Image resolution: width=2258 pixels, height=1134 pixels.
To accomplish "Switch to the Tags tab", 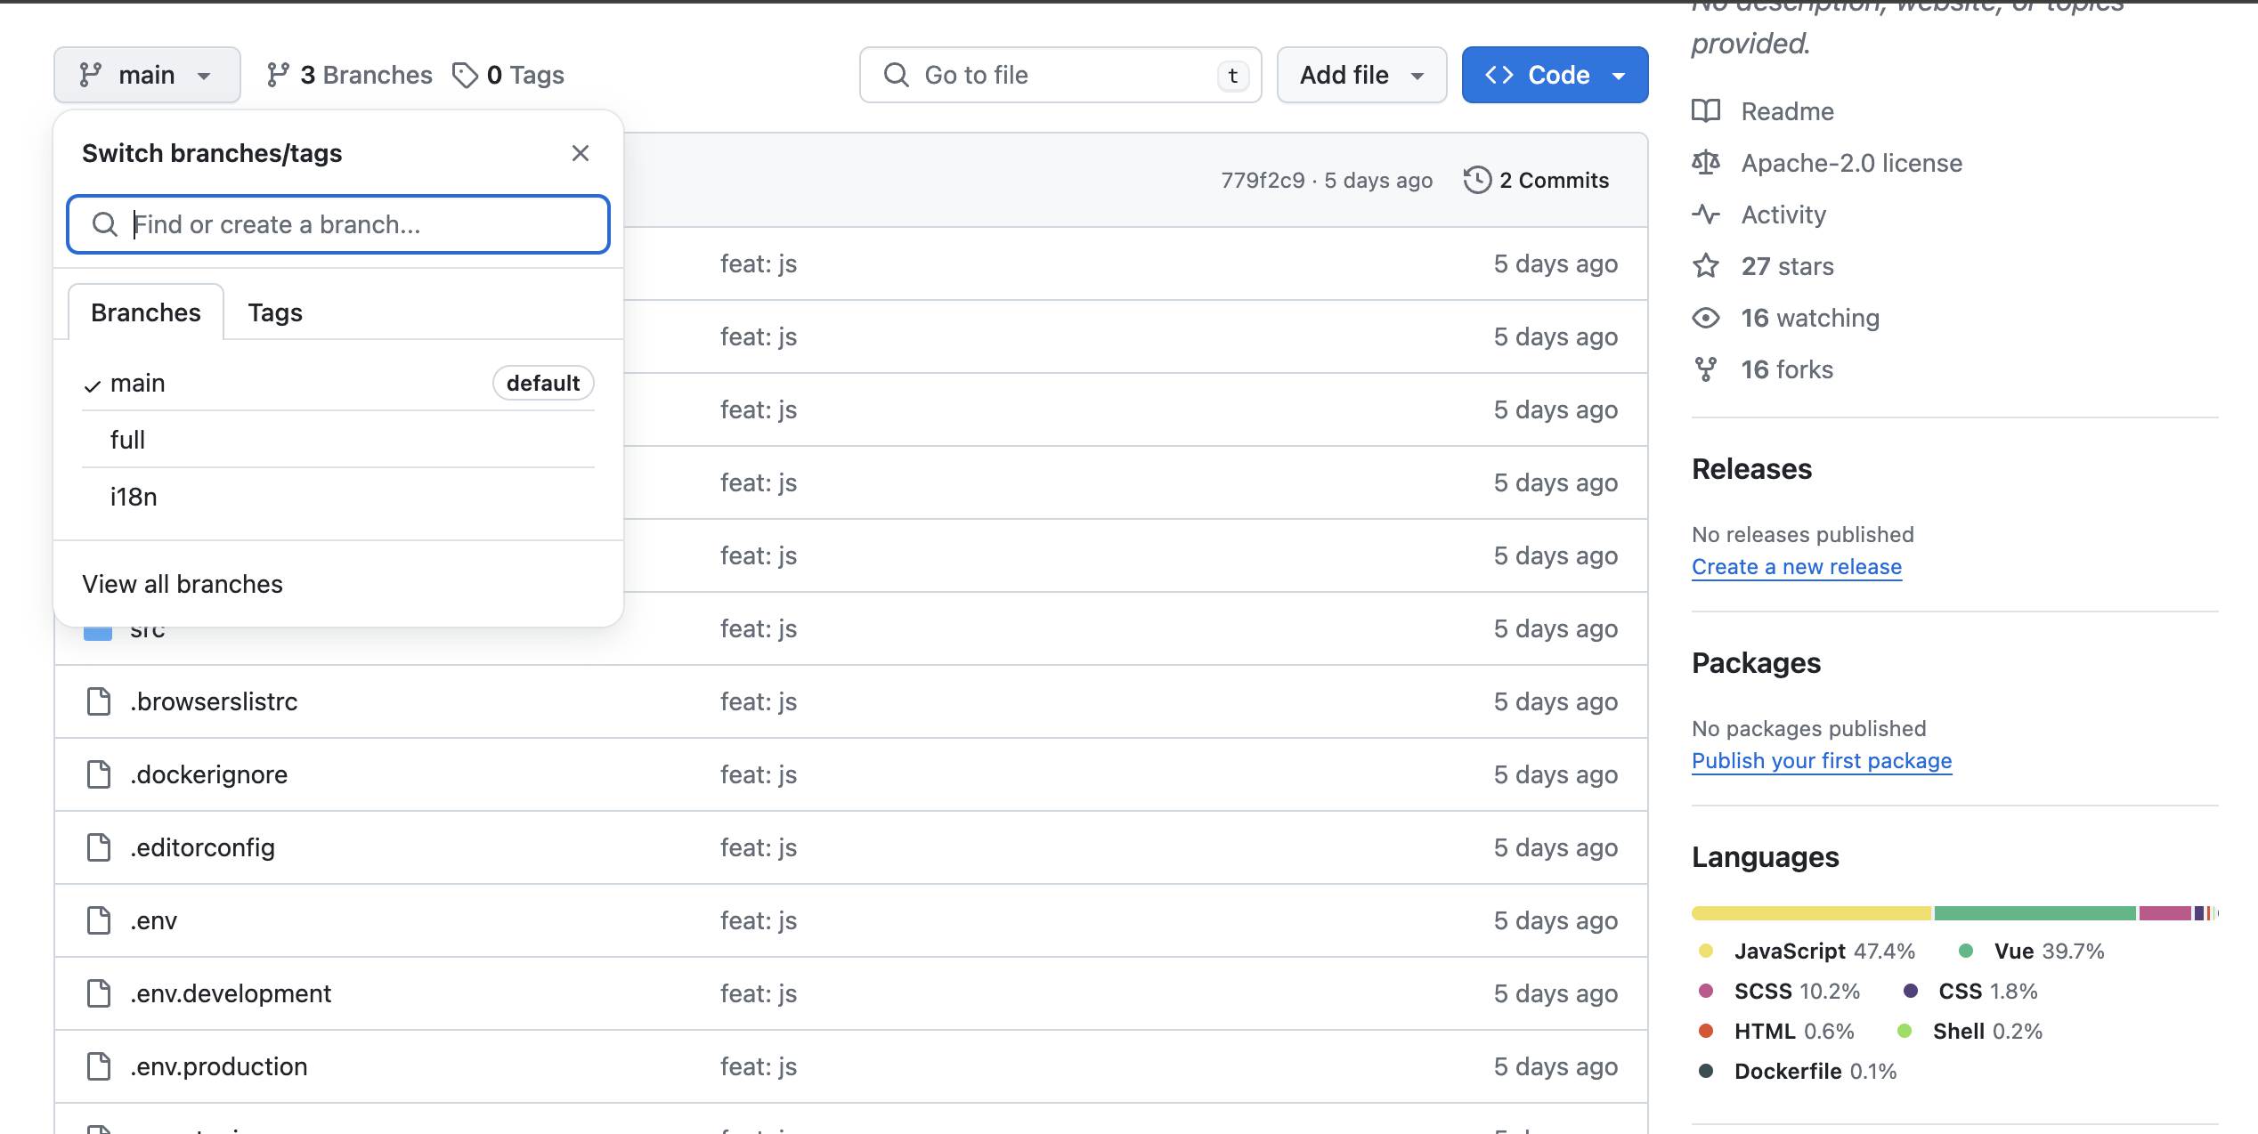I will click(275, 312).
